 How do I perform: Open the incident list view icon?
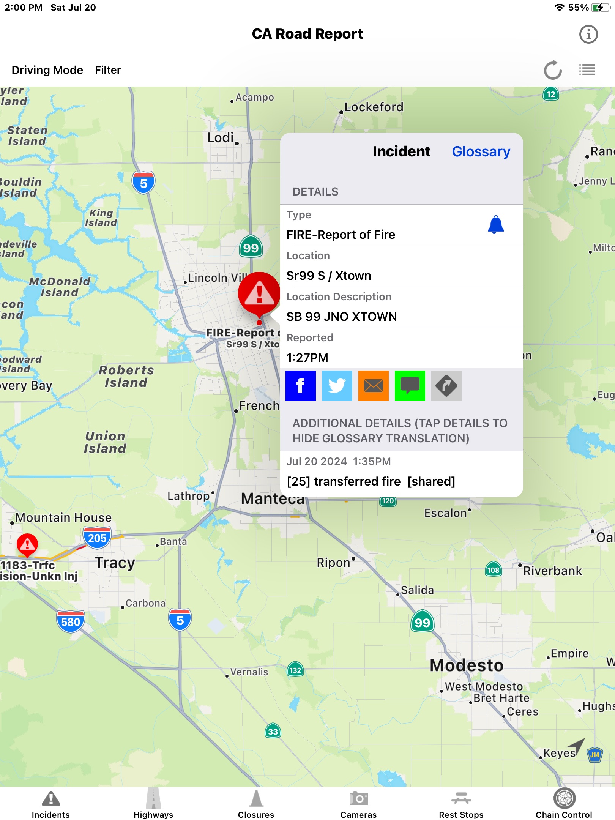pyautogui.click(x=587, y=70)
